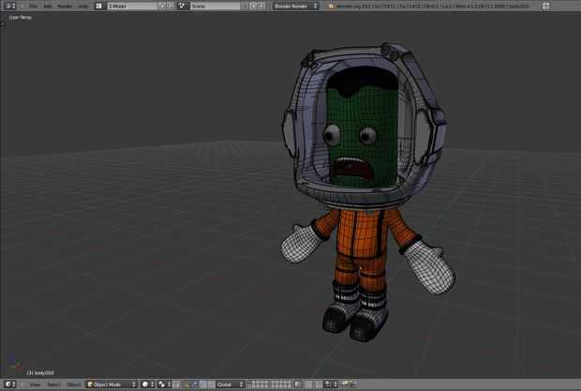Delete the current screen layout with X button
The width and height of the screenshot is (581, 391).
[x=170, y=6]
